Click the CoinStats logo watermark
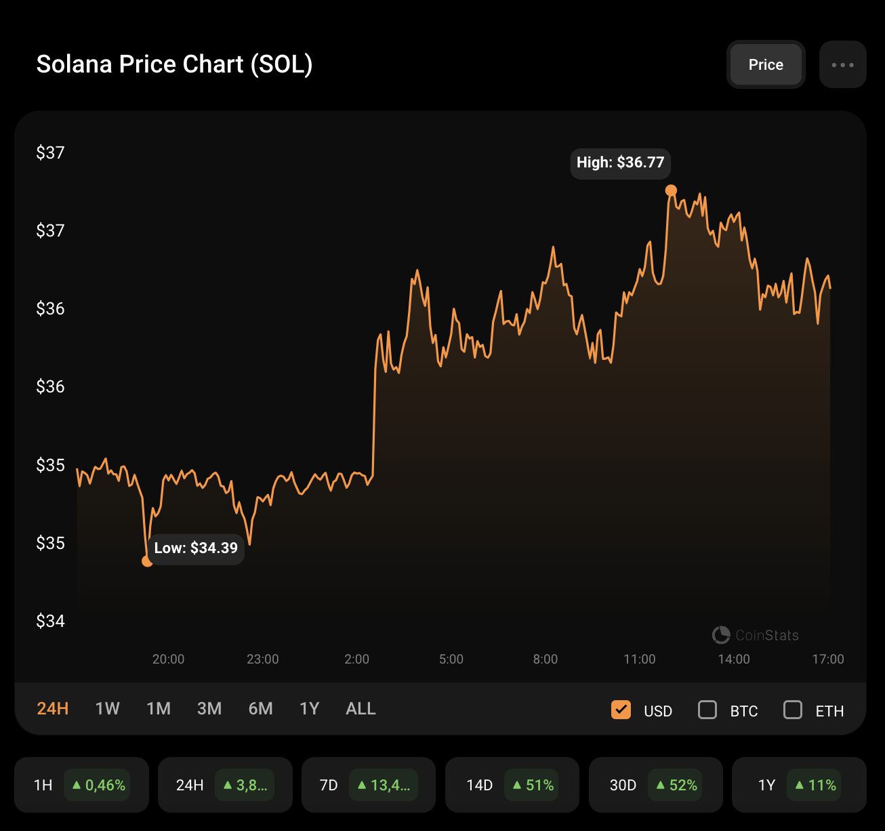Viewport: 885px width, 831px height. pos(756,635)
